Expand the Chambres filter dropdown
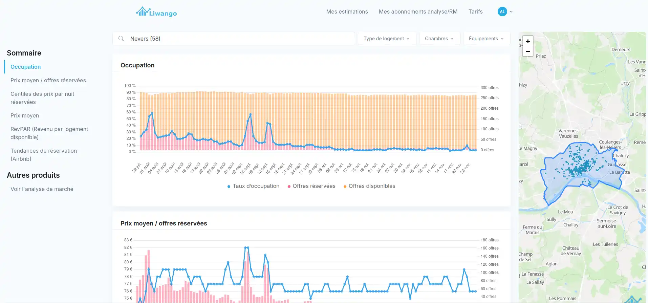648x303 pixels. pyautogui.click(x=439, y=39)
